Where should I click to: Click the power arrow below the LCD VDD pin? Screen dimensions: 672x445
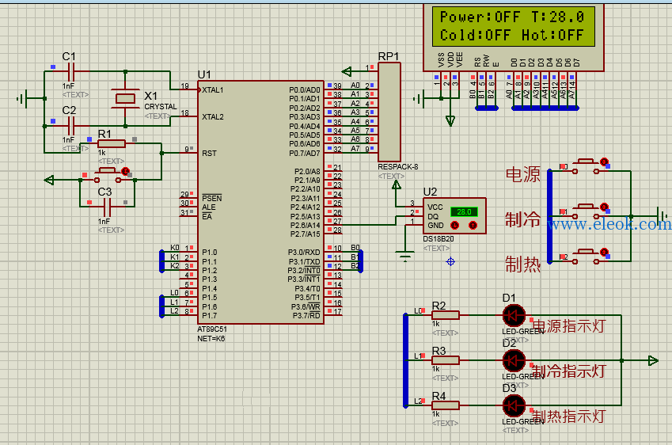[x=450, y=121]
